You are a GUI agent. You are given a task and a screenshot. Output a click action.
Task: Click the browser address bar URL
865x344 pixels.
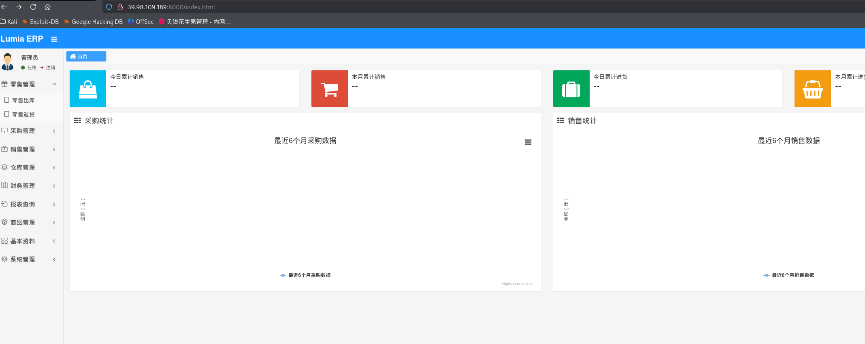[171, 7]
